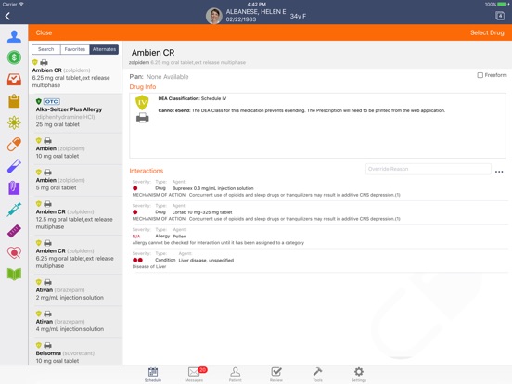
Task: Open the teal syringe immunizations icon
Action: click(x=14, y=210)
